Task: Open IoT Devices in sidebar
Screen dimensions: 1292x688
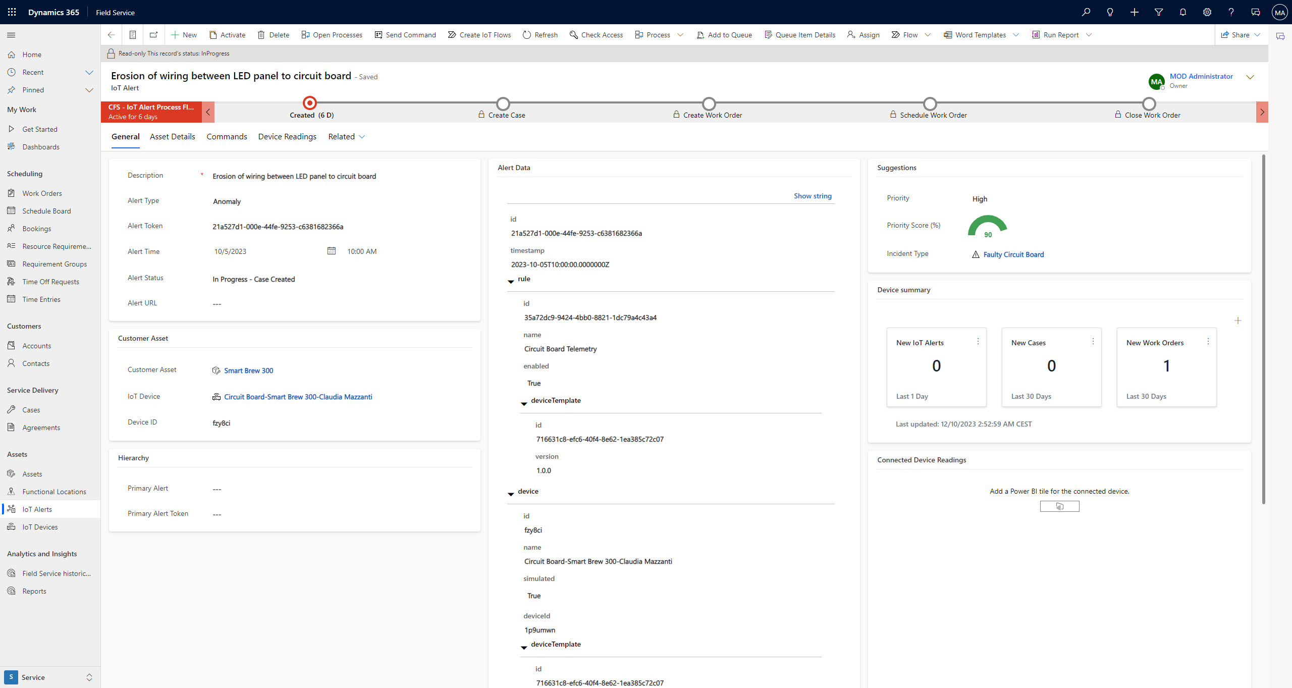Action: coord(50,527)
